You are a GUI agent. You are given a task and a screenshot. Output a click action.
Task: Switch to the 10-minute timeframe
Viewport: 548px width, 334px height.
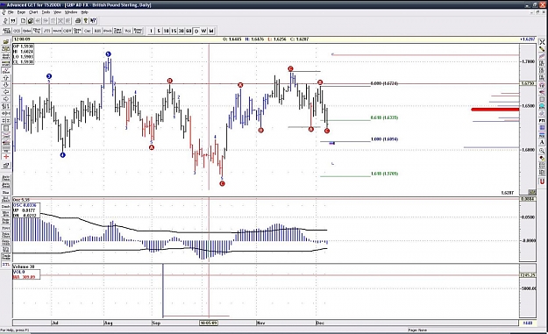166,31
